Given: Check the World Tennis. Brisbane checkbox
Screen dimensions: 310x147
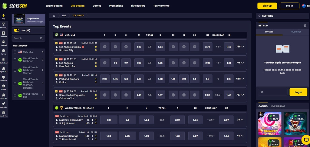Looking at the screenshot, I should [15, 60].
